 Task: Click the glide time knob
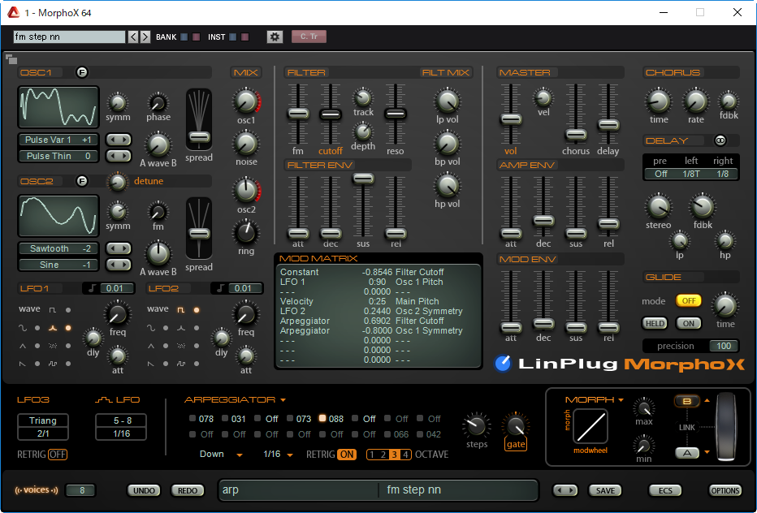point(725,305)
